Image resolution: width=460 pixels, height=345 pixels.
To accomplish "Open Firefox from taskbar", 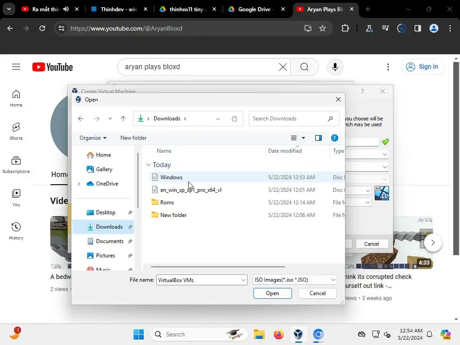I will [279, 334].
